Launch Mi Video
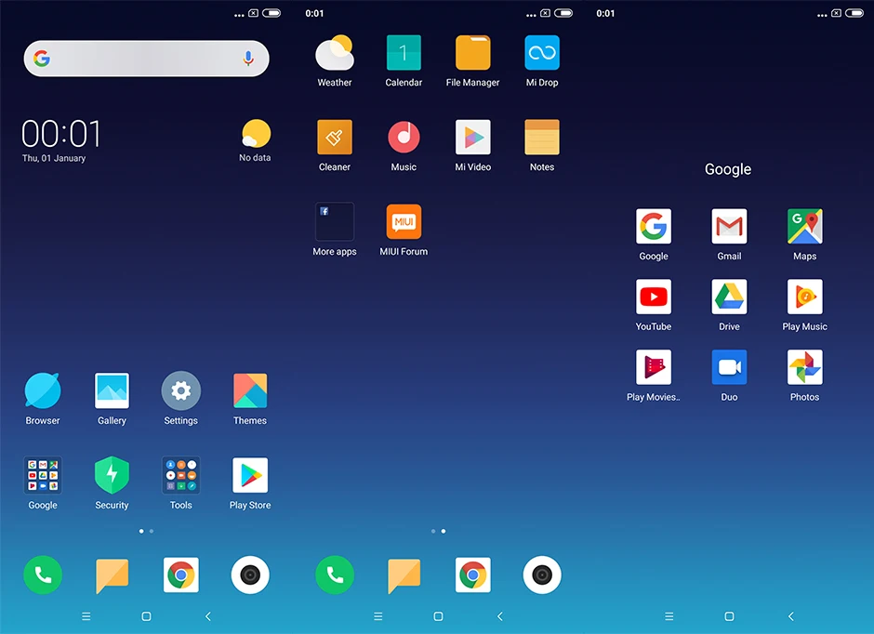The image size is (874, 634). 472,137
